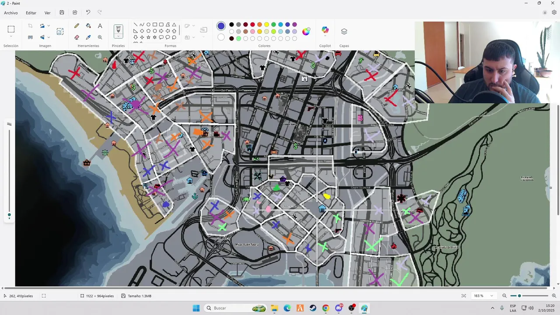
Task: Select the five-point star shape
Action: pos(148,38)
